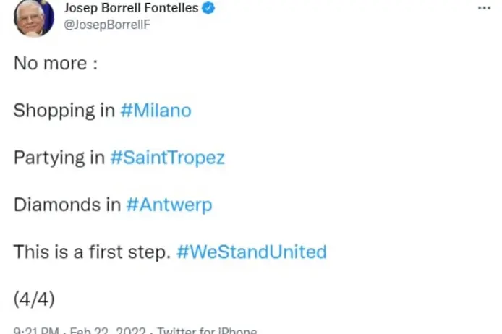The height and width of the screenshot is (334, 502).
Task: Click the "Shopping in" tweet text
Action: pos(64,111)
